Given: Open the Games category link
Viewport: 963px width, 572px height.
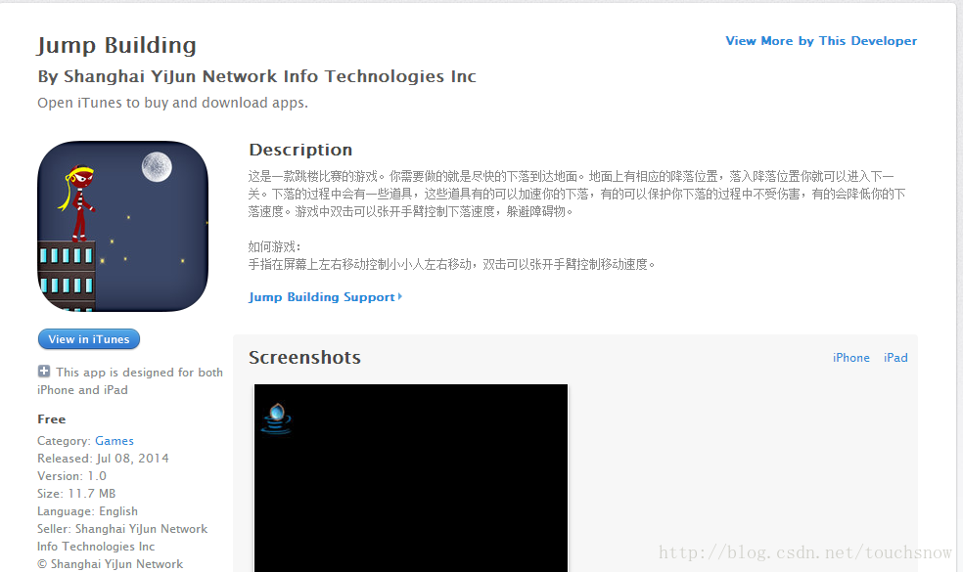Looking at the screenshot, I should click(x=115, y=441).
